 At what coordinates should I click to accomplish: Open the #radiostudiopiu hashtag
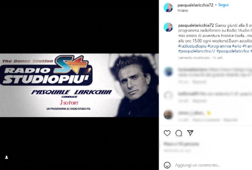click(192, 46)
